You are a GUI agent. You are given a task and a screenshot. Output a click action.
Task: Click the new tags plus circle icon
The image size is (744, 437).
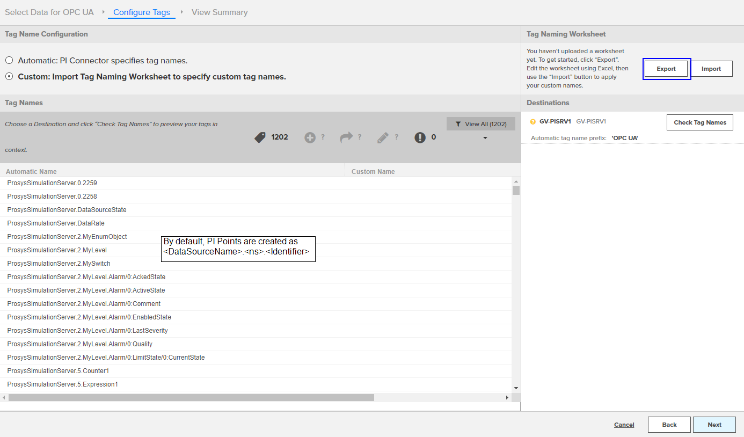[310, 137]
